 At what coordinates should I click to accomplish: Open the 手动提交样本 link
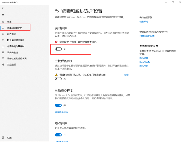tap(61, 112)
